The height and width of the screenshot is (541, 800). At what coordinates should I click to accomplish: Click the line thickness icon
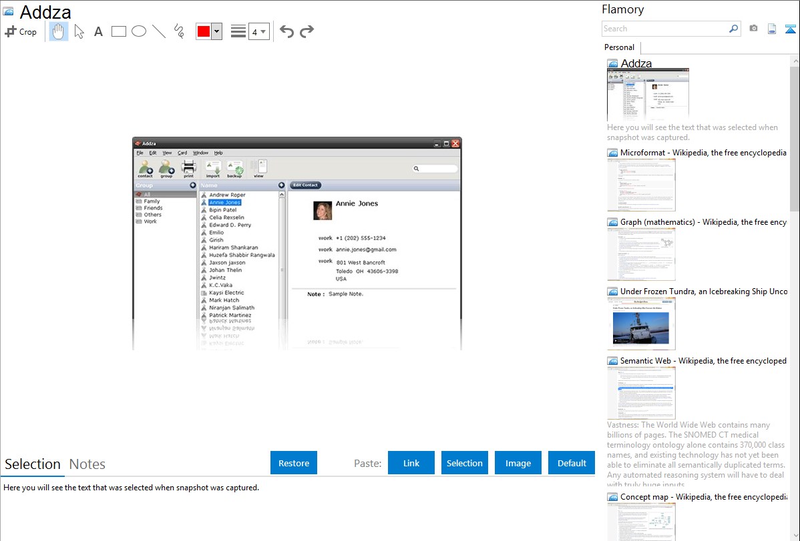coord(238,31)
